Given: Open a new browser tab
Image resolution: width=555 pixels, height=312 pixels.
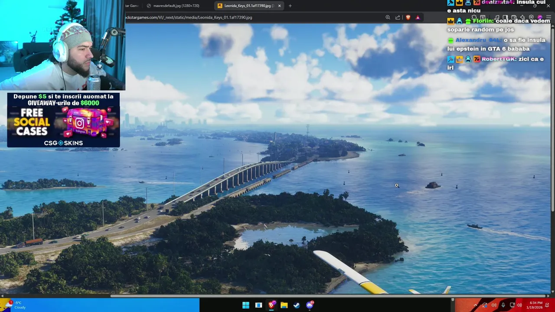Looking at the screenshot, I should click(290, 6).
